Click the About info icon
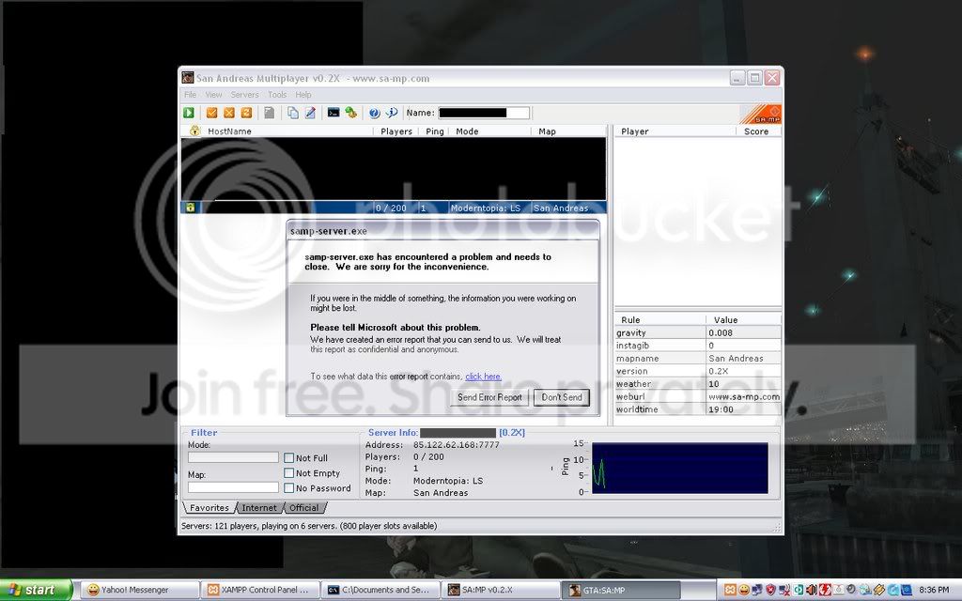Image resolution: width=962 pixels, height=601 pixels. [392, 113]
